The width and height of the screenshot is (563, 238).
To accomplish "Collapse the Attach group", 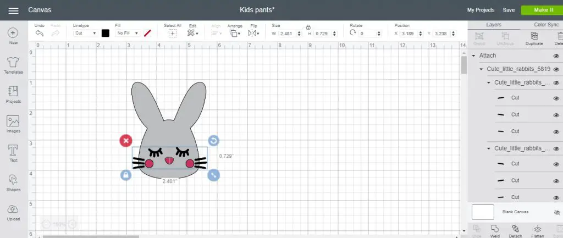I will pos(473,56).
